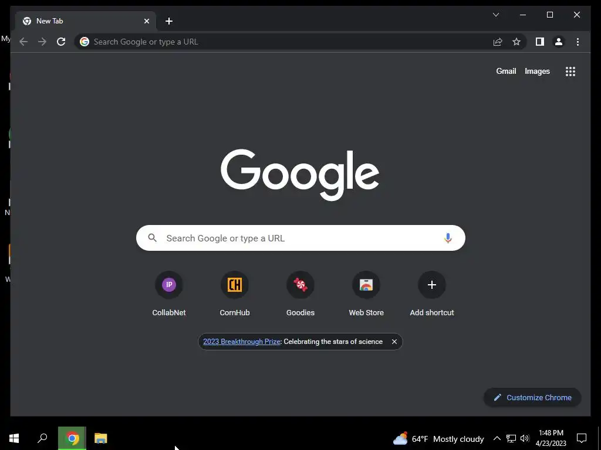Open the Gmail link
The image size is (601, 450).
tap(506, 71)
